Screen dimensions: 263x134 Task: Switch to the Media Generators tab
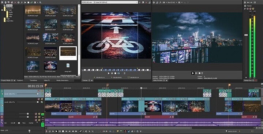click(62, 80)
